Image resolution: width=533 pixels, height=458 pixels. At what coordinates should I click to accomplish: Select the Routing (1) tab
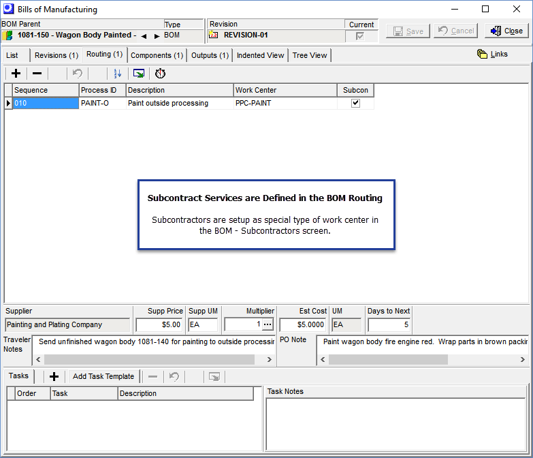104,55
